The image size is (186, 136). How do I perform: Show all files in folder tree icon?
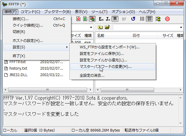[x=158, y=19]
